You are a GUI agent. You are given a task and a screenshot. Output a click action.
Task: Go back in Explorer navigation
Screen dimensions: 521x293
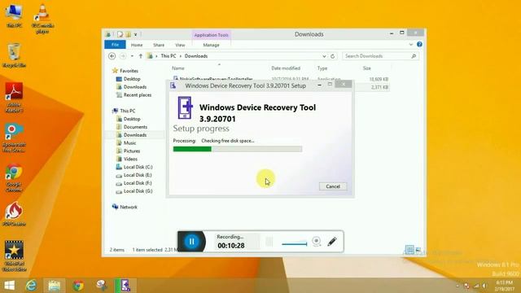click(112, 56)
